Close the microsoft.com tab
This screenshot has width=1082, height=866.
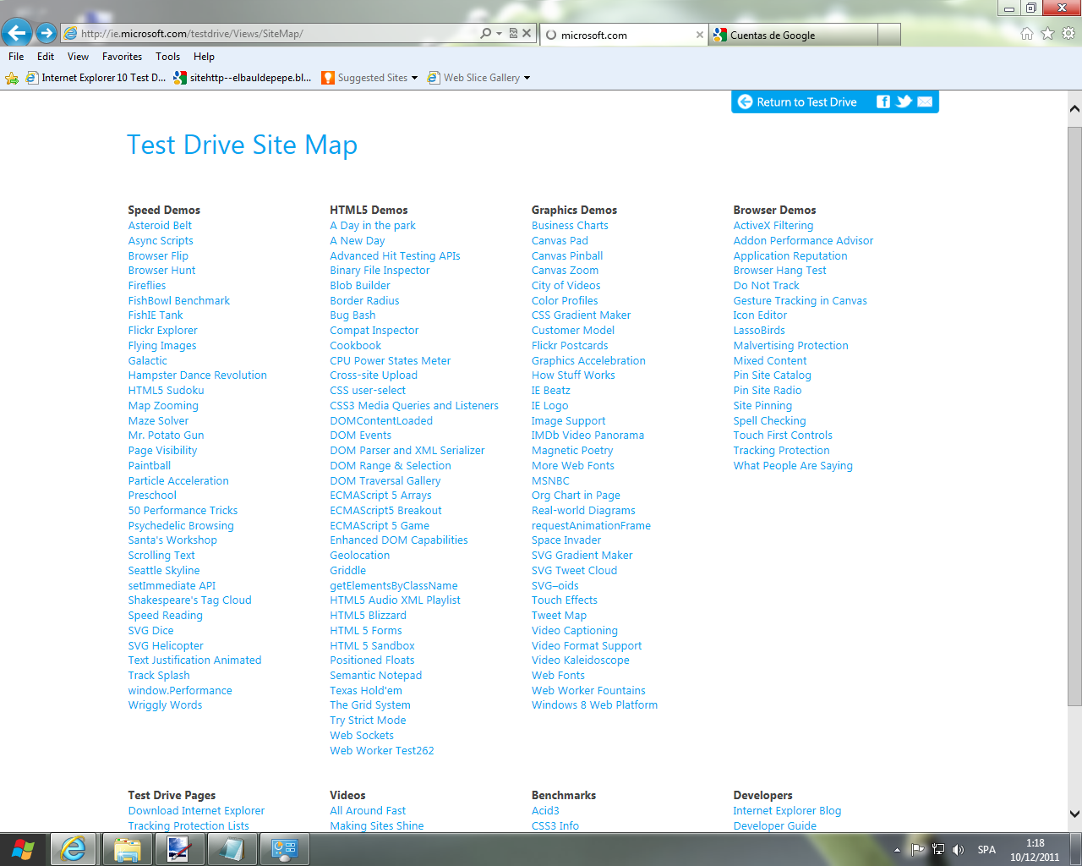699,35
